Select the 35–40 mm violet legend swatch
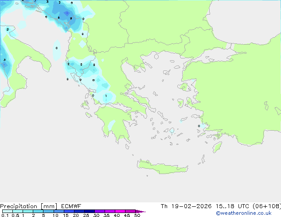This screenshot has height=217, width=281. pos(109,211)
